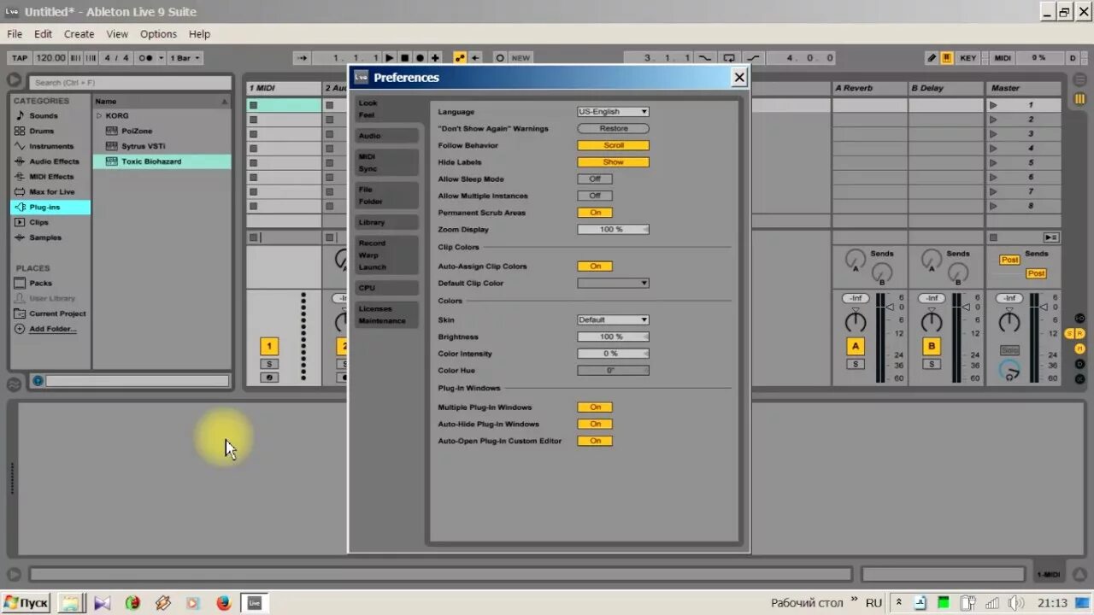Toggle Auto-Hide Plug-In Windows On
The height and width of the screenshot is (615, 1094).
tap(595, 425)
